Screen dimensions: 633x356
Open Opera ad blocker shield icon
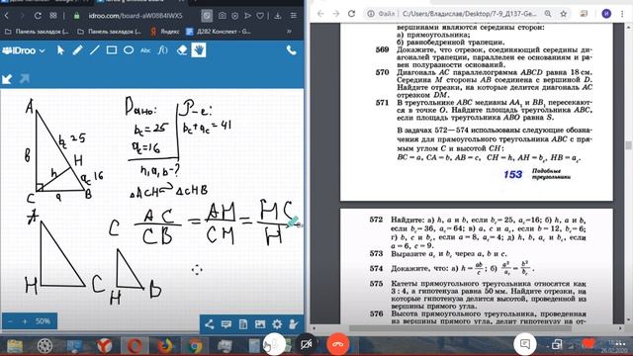[x=235, y=16]
